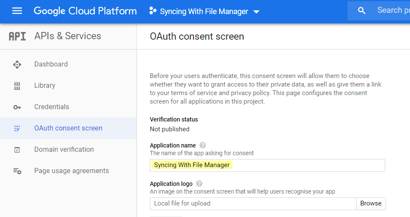Select Credentials in the sidebar
The width and height of the screenshot is (410, 217).
(x=51, y=107)
